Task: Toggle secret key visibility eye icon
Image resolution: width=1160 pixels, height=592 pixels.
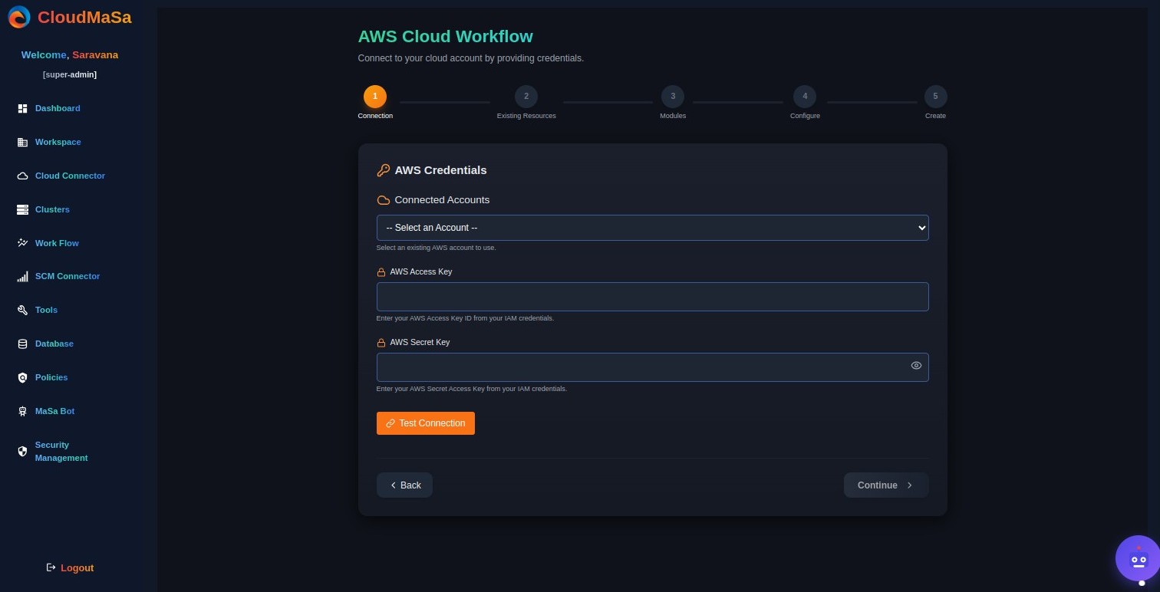Action: pyautogui.click(x=915, y=366)
